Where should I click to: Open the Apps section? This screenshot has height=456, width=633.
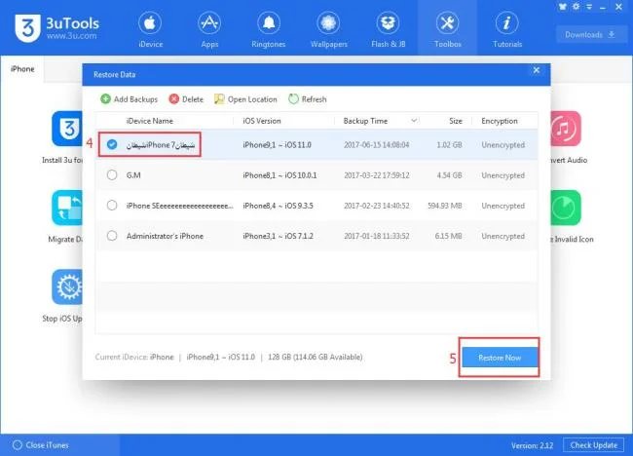[209, 29]
